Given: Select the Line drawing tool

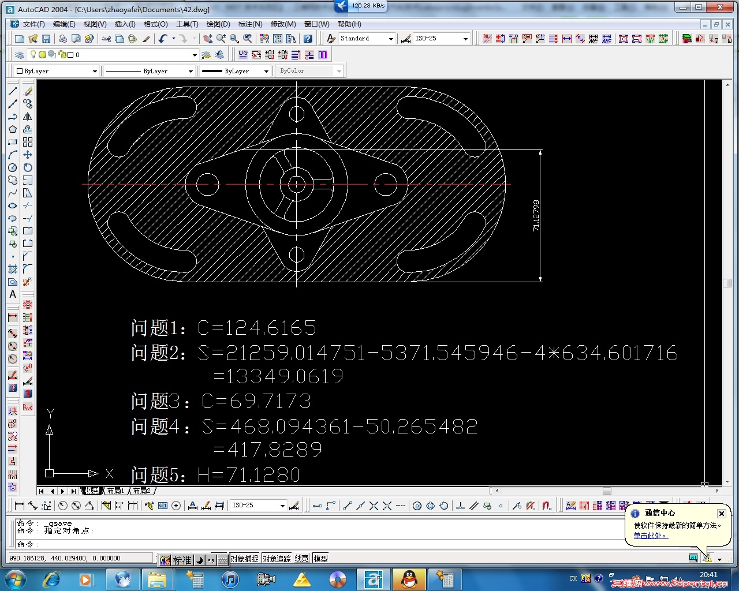Looking at the screenshot, I should [13, 91].
